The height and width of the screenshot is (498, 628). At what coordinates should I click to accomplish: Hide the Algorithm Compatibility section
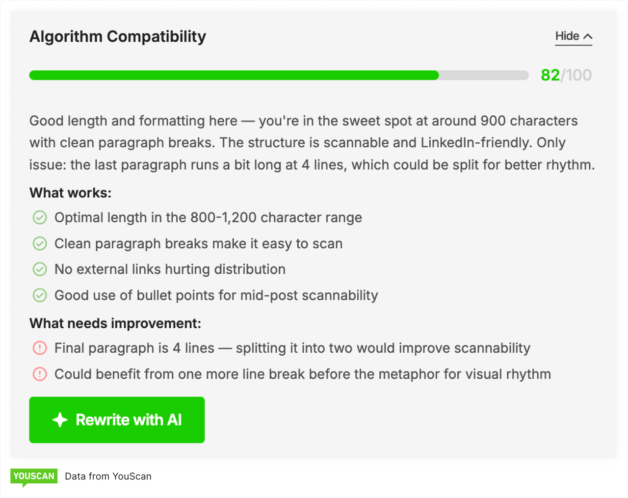[x=567, y=36]
